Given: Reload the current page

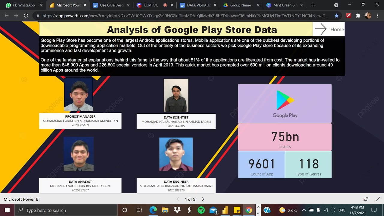Looking at the screenshot, I should [x=26, y=16].
